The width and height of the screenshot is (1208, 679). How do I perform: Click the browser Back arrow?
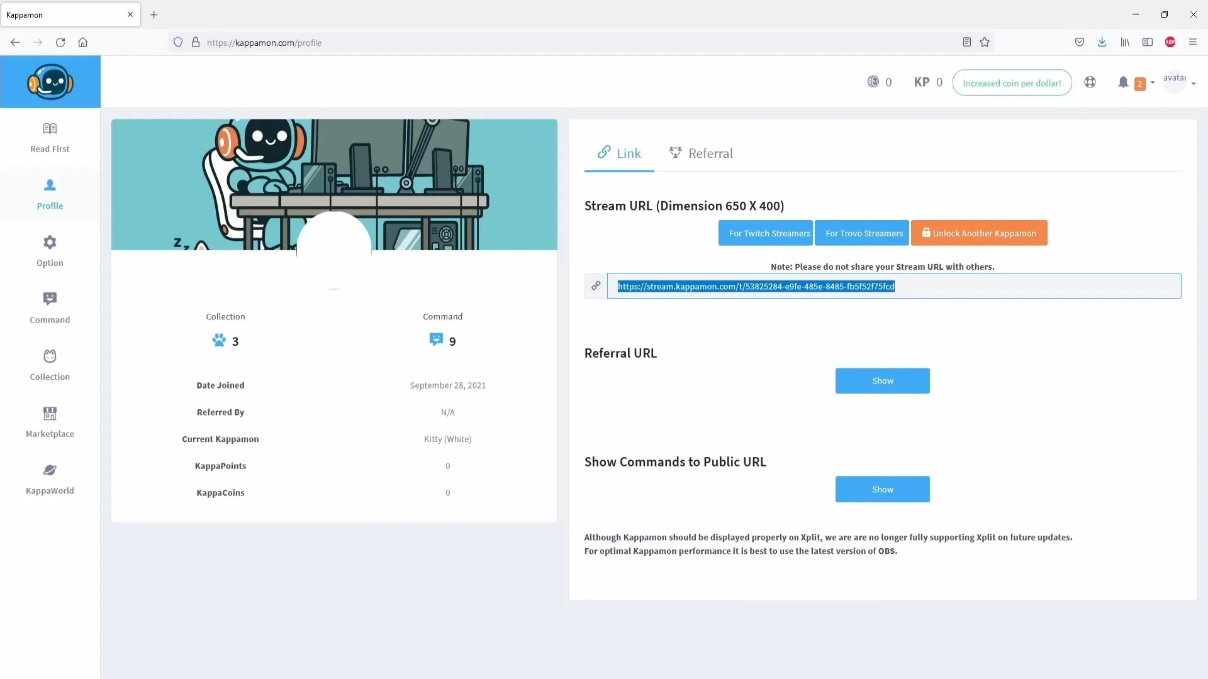point(15,42)
